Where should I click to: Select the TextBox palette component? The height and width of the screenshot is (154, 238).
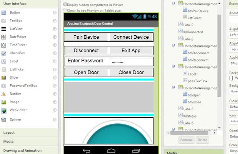[x=16, y=21]
